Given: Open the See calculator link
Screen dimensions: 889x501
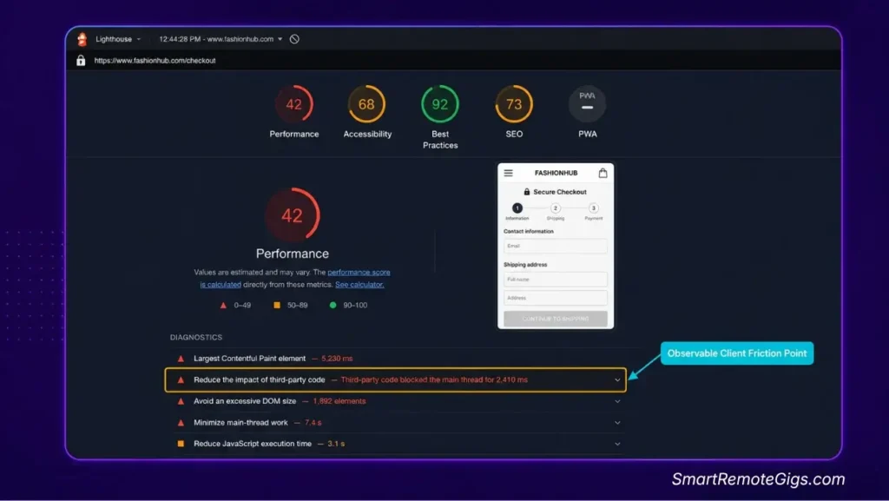Looking at the screenshot, I should [359, 285].
